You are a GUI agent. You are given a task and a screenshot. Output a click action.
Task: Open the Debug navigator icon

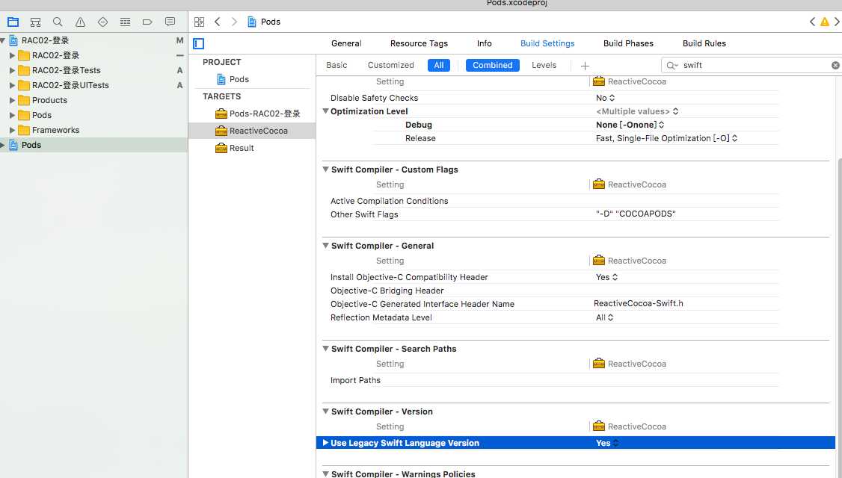pyautogui.click(x=125, y=22)
